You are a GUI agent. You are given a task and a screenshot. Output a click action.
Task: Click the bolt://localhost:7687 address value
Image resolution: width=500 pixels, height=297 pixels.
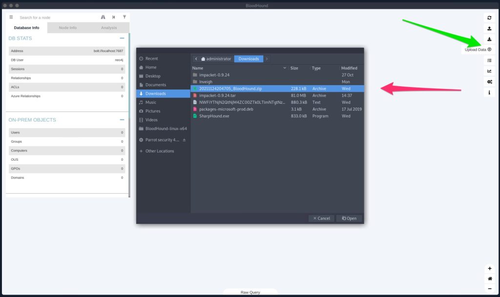(x=108, y=51)
